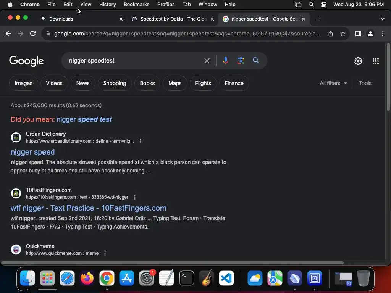Open Google quick settings gear

pos(358,61)
